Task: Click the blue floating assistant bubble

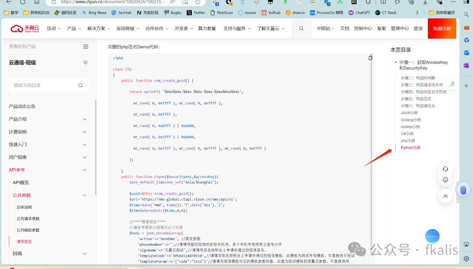Action: pyautogui.click(x=432, y=237)
